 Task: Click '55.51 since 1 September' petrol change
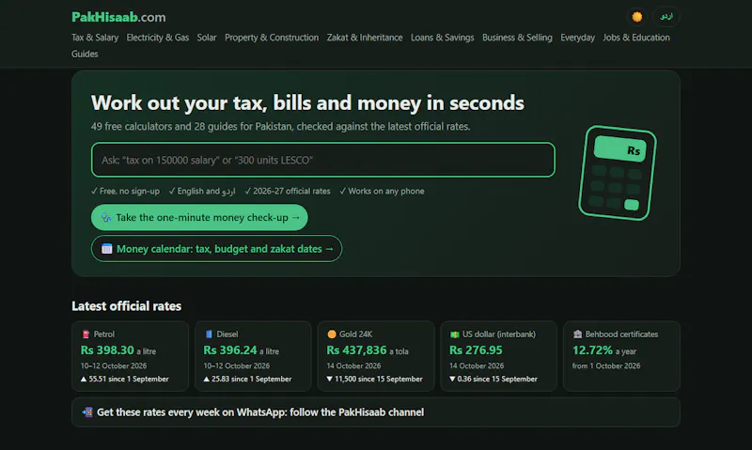point(125,380)
